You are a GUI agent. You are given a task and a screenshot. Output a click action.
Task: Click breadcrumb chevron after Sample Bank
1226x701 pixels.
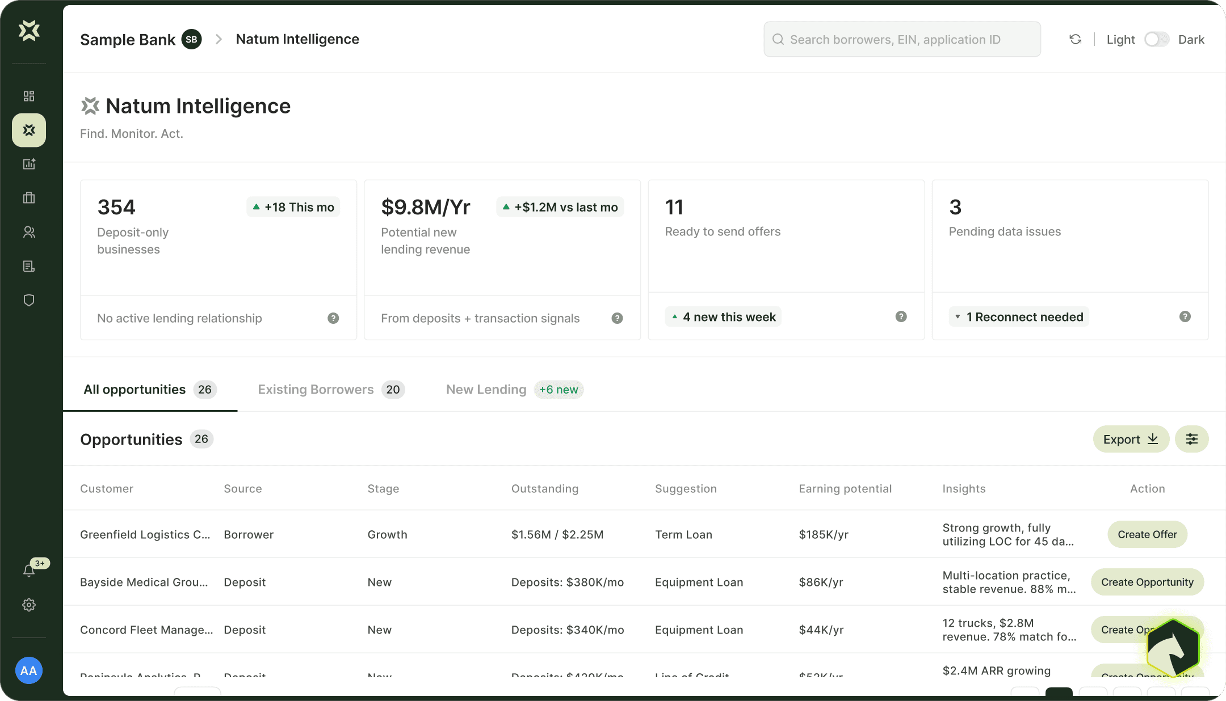pos(219,39)
